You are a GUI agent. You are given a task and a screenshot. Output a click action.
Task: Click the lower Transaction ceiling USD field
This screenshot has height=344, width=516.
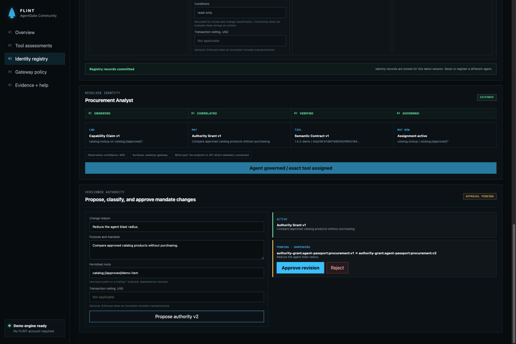(177, 297)
